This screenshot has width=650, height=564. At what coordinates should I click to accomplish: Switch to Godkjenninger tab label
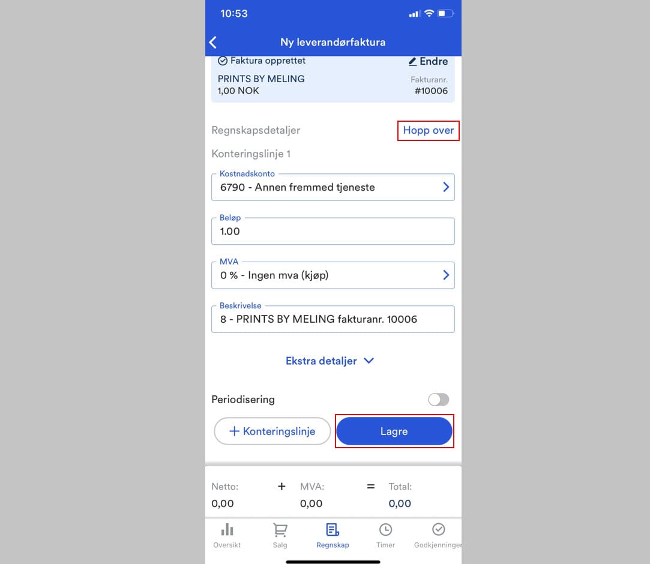[x=438, y=545]
